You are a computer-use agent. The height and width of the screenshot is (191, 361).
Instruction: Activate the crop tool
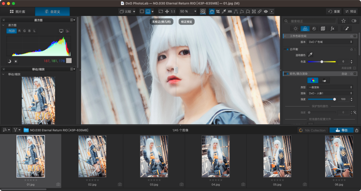pyautogui.click(x=218, y=11)
